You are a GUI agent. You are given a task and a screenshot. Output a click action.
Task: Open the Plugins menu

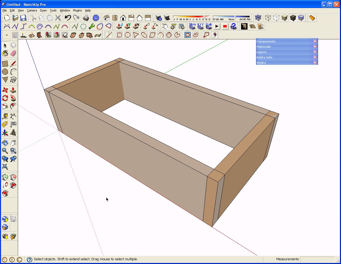tap(78, 10)
